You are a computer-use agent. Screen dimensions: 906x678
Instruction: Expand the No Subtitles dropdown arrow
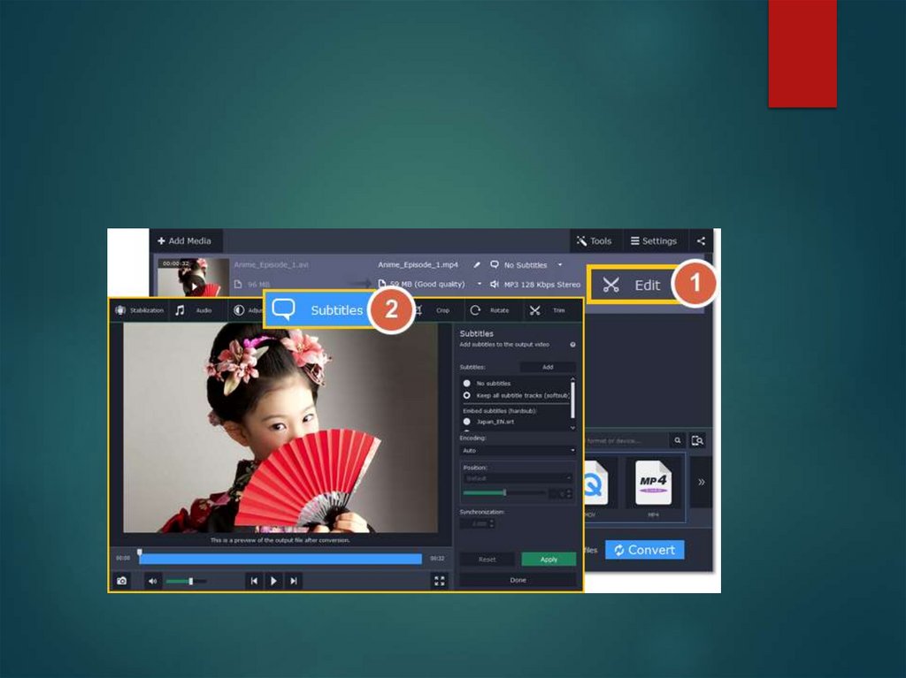pos(560,265)
